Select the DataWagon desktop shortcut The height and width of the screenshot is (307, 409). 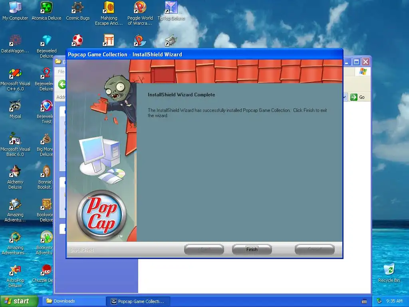tap(15, 44)
